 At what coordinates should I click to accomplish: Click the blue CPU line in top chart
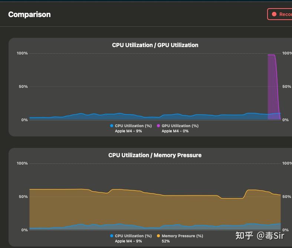point(119,113)
